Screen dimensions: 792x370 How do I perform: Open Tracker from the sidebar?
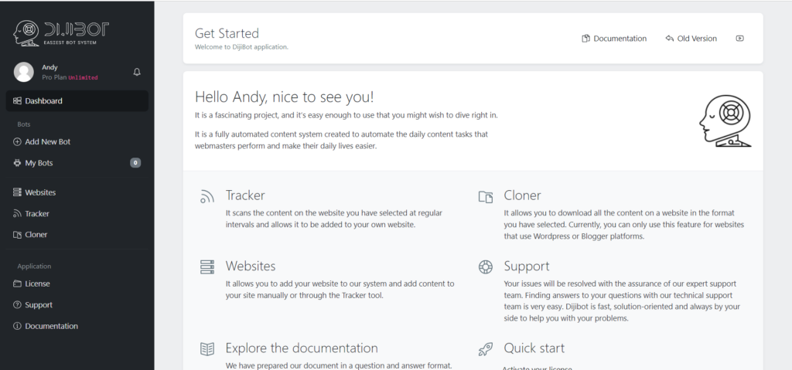pos(77,213)
